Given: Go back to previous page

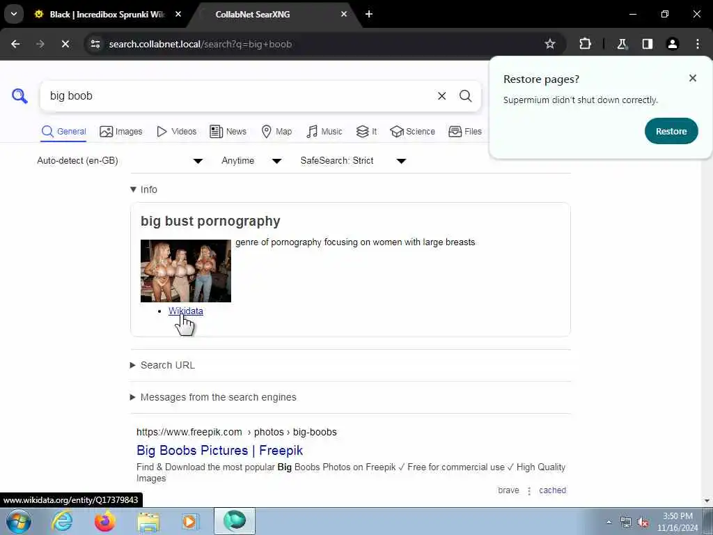Looking at the screenshot, I should tap(15, 44).
